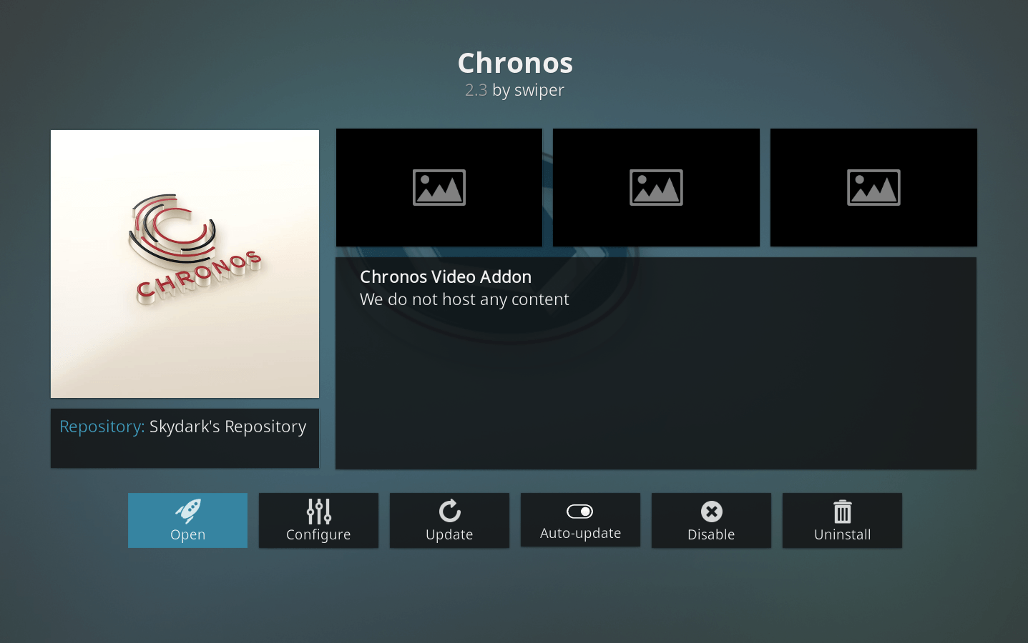Select the Disable text label
1028x643 pixels.
711,534
